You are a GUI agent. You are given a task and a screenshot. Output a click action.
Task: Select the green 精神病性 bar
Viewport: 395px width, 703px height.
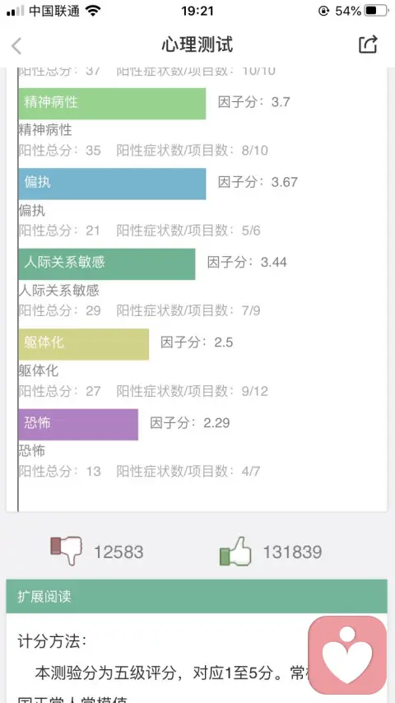click(x=112, y=104)
